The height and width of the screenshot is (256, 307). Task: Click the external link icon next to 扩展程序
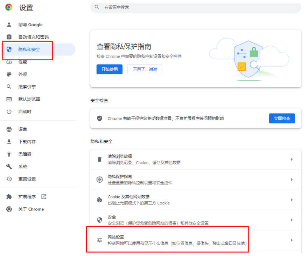[x=44, y=197]
